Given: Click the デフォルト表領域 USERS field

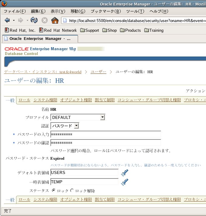Looking at the screenshot, I should (x=84, y=172).
